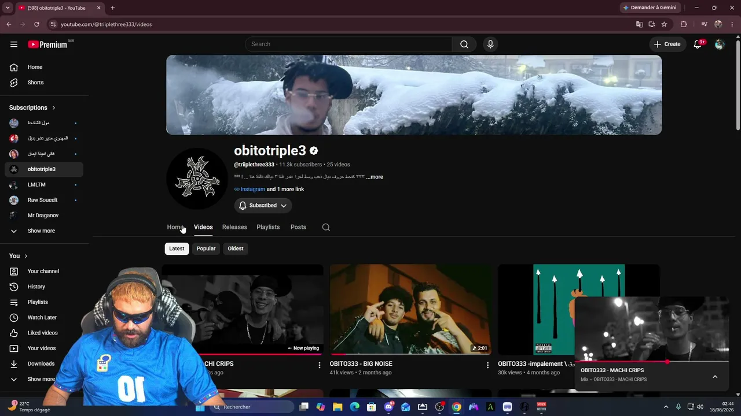The width and height of the screenshot is (741, 416).
Task: Go to the YouTube Premium logo home
Action: [47, 44]
